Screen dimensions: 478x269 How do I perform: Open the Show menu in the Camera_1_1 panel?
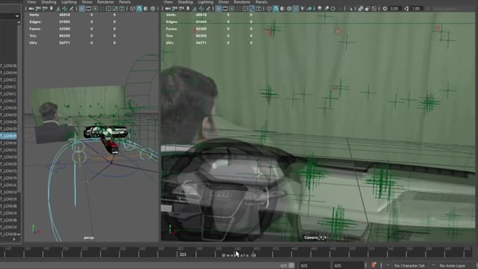click(x=224, y=2)
